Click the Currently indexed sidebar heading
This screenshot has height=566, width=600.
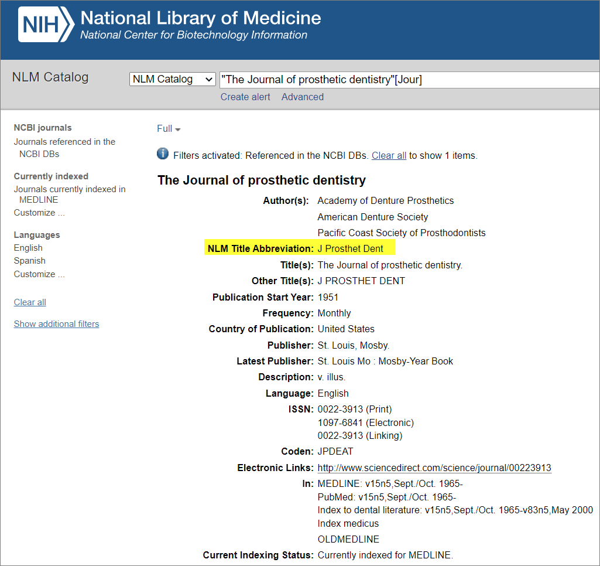pyautogui.click(x=51, y=176)
